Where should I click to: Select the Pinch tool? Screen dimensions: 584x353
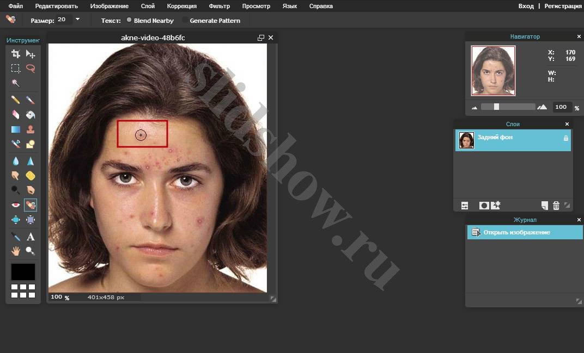[x=31, y=220]
